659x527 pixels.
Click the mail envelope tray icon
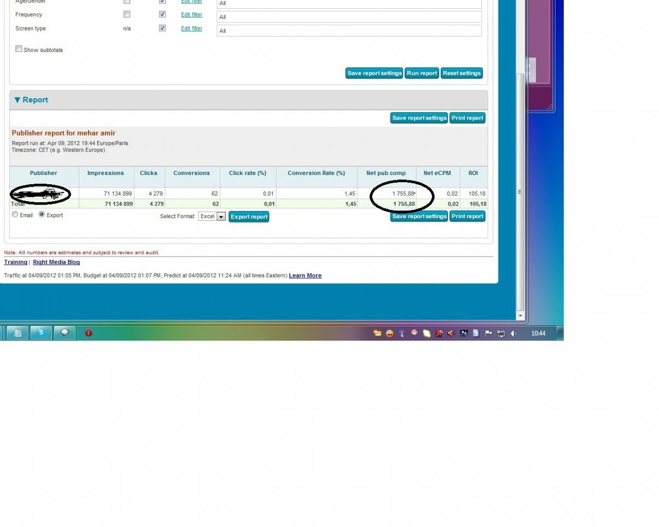(x=377, y=333)
